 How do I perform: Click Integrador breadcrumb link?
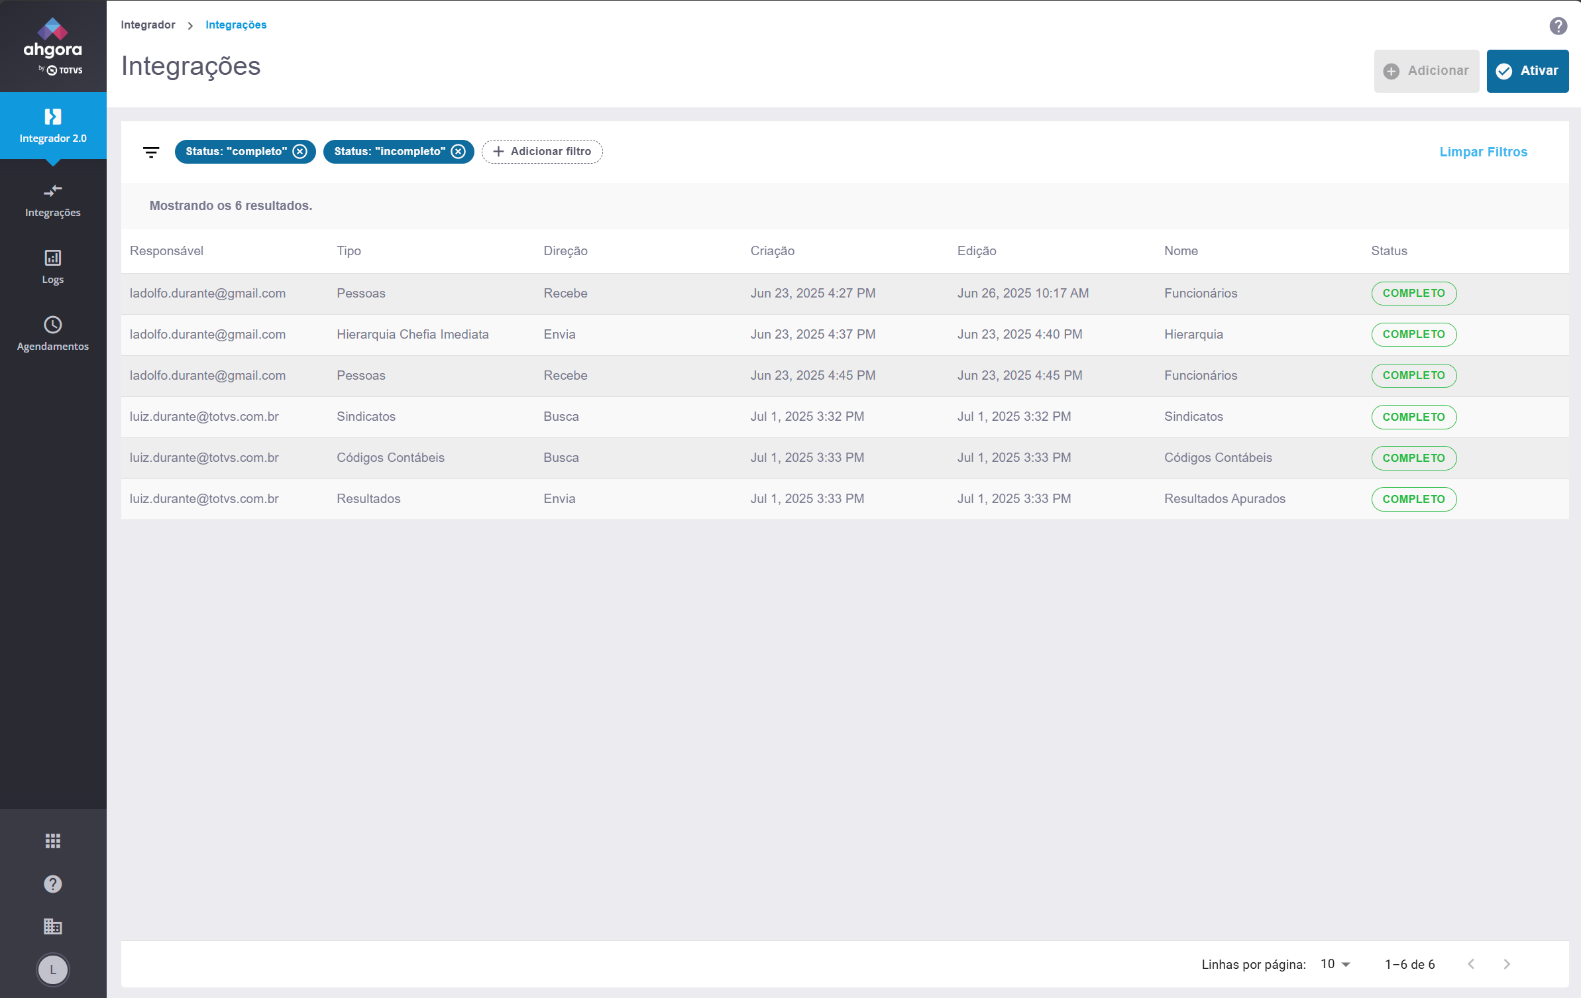pyautogui.click(x=148, y=25)
